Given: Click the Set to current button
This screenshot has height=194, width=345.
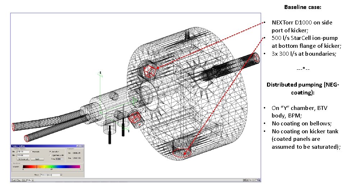Looking at the screenshot, I should (x=24, y=159).
